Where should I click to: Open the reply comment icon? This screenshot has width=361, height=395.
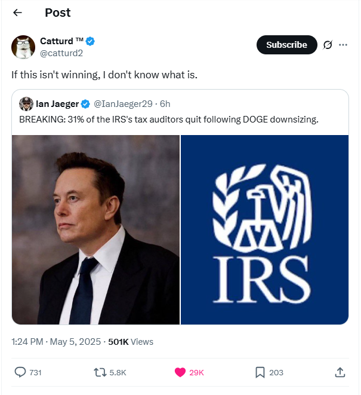(20, 372)
